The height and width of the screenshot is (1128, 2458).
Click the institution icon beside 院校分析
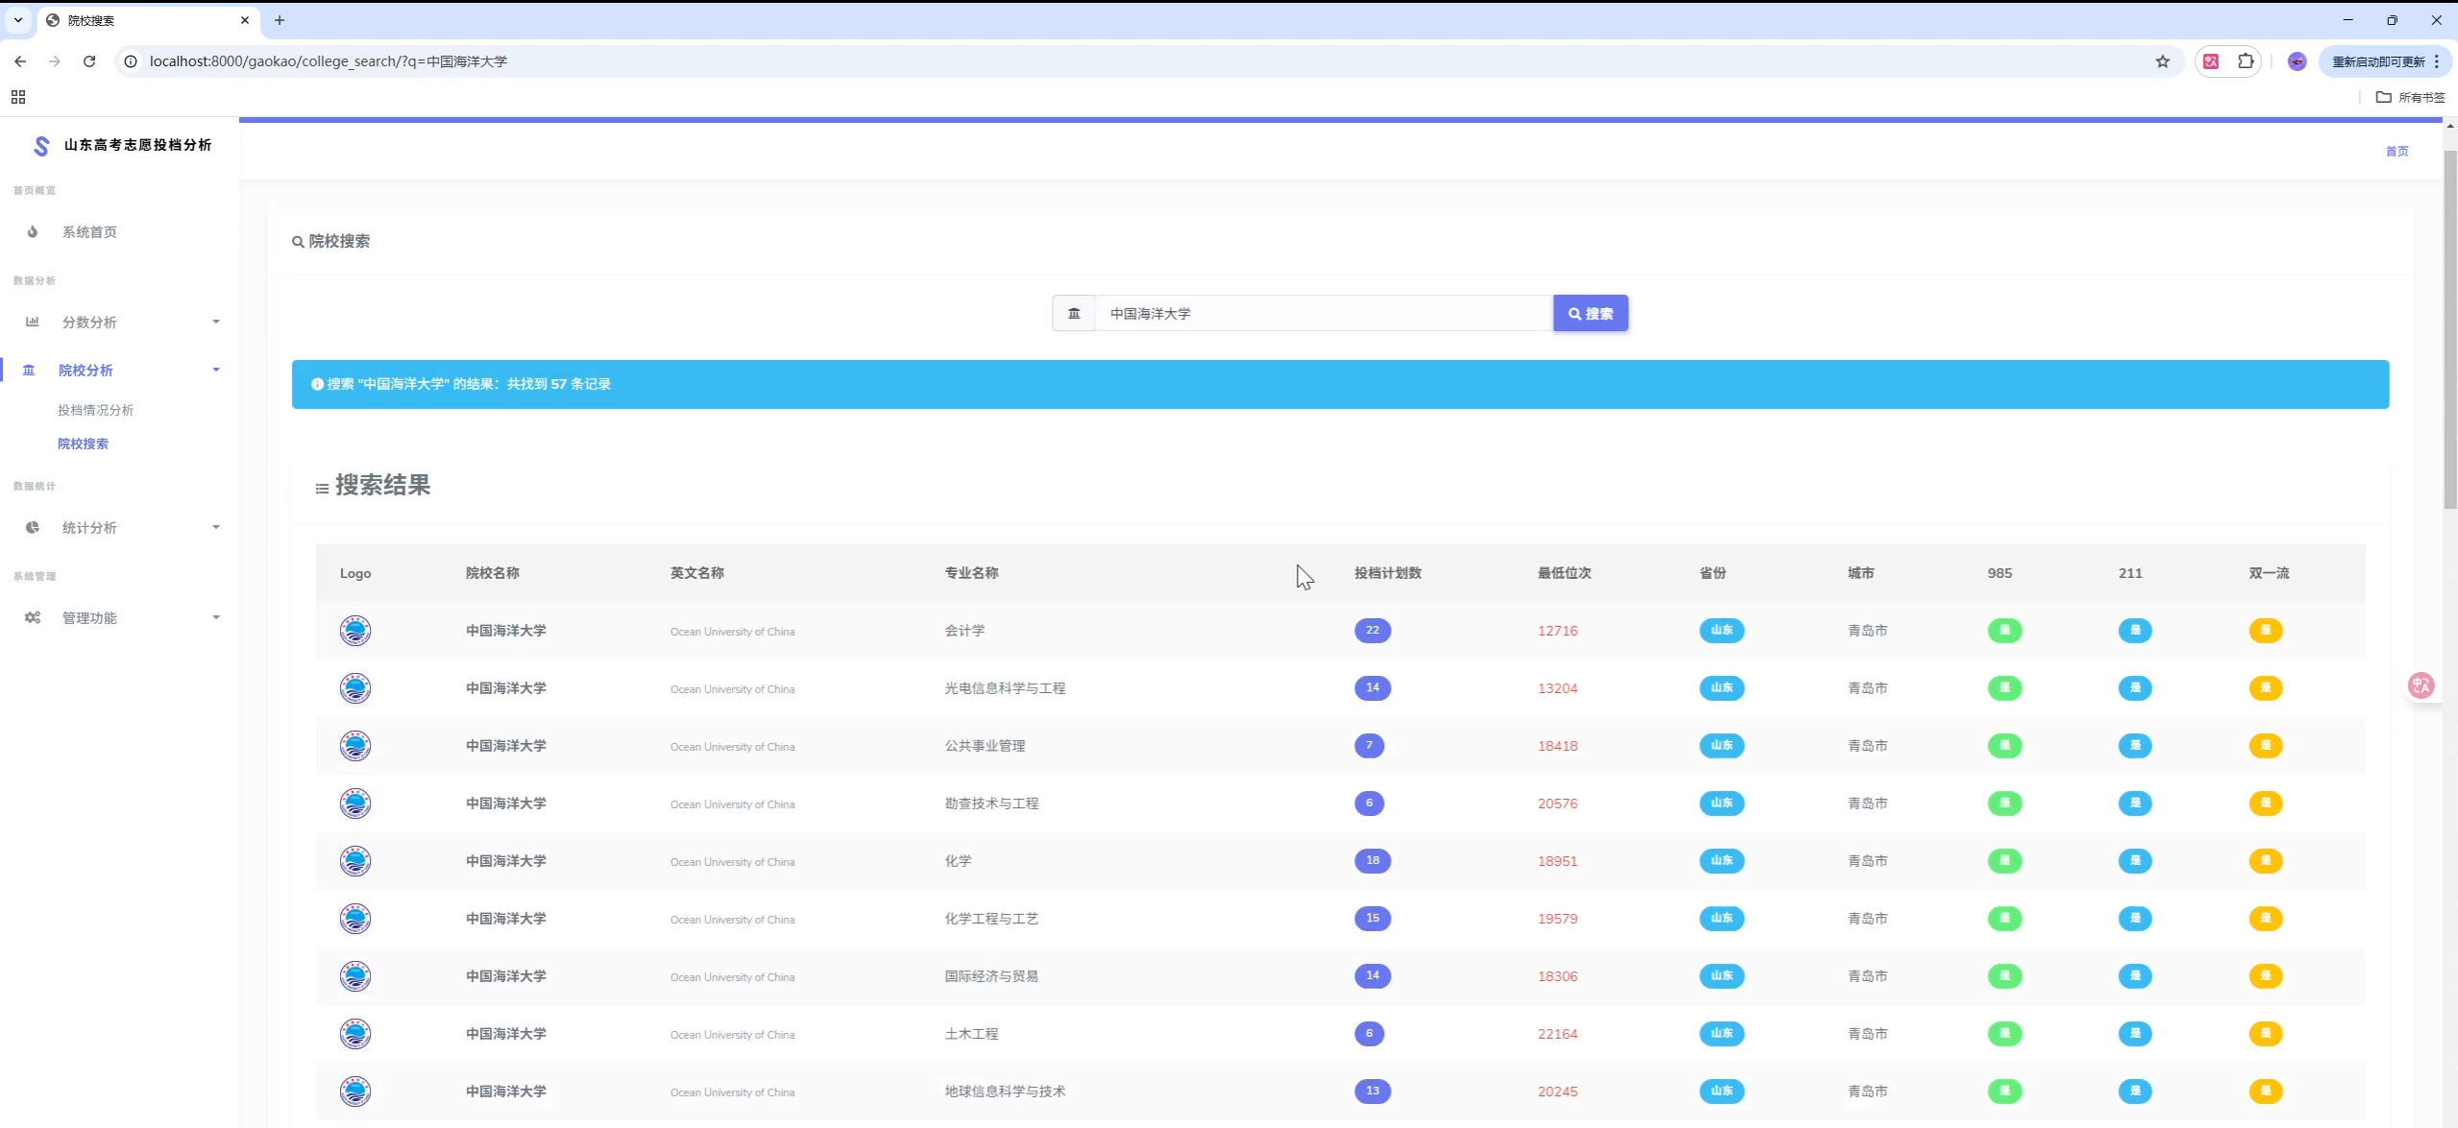(x=29, y=370)
